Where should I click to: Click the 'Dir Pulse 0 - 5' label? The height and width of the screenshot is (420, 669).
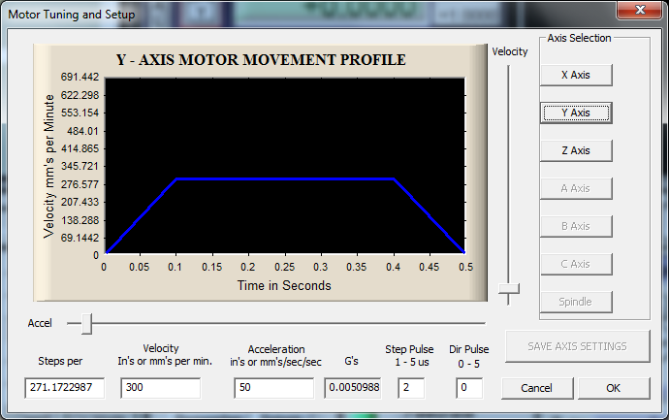[469, 356]
